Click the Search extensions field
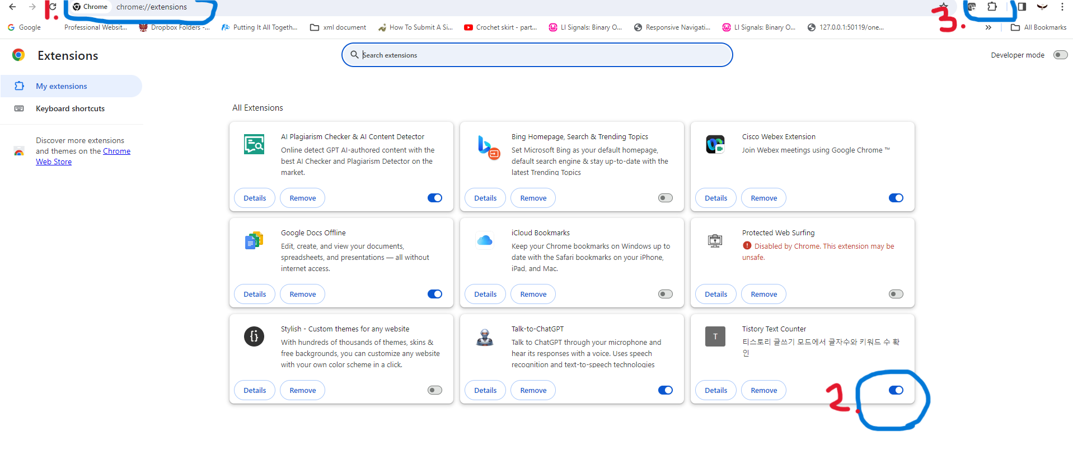 [537, 55]
